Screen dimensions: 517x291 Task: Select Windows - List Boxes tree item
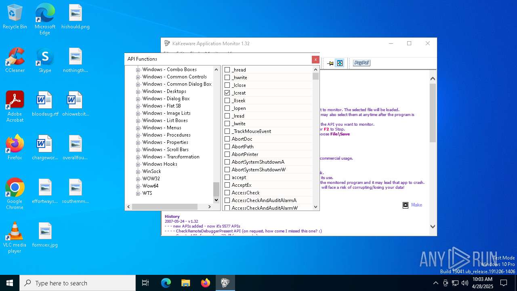tap(165, 120)
